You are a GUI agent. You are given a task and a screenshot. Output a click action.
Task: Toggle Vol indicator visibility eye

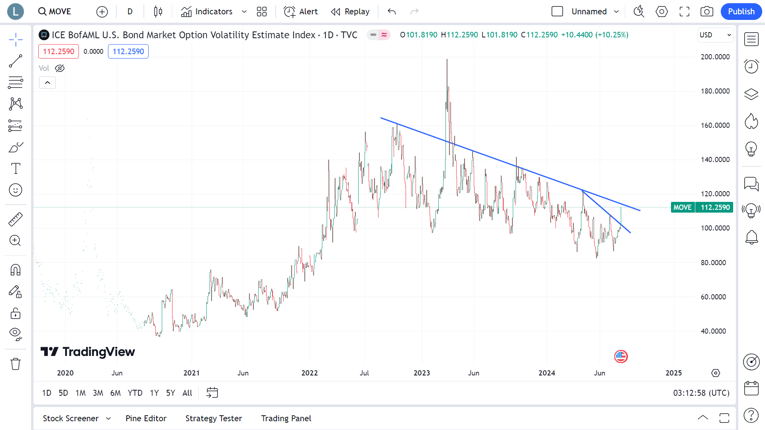tap(60, 68)
